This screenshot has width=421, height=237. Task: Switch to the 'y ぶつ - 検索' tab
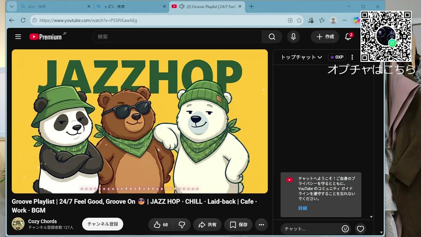click(131, 7)
